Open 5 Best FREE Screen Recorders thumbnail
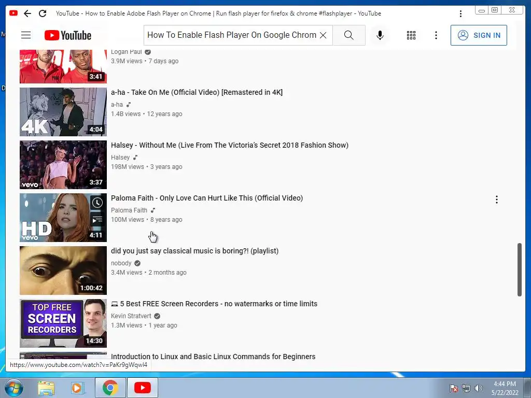 [63, 323]
